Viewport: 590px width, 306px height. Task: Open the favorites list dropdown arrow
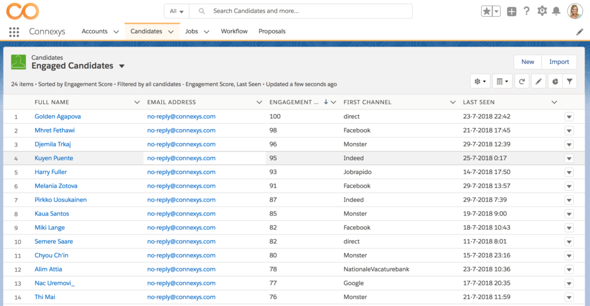click(496, 12)
